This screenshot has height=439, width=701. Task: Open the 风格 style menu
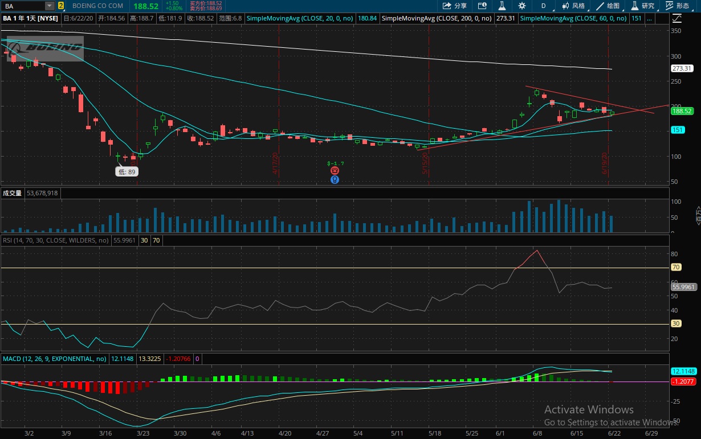pyautogui.click(x=573, y=6)
